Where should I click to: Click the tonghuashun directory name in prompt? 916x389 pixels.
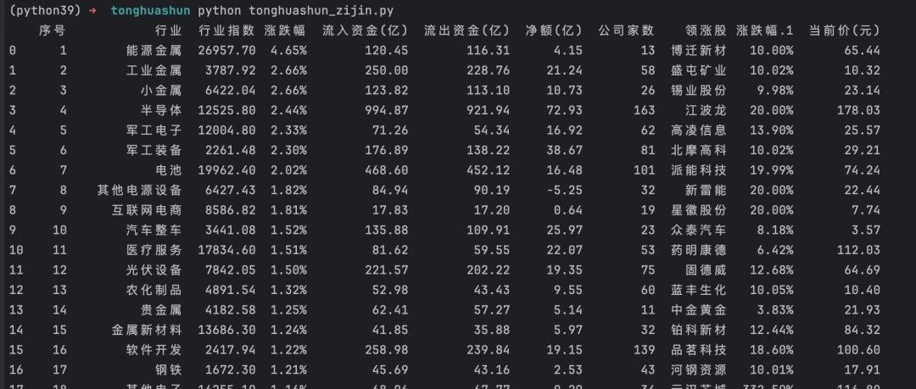(151, 11)
